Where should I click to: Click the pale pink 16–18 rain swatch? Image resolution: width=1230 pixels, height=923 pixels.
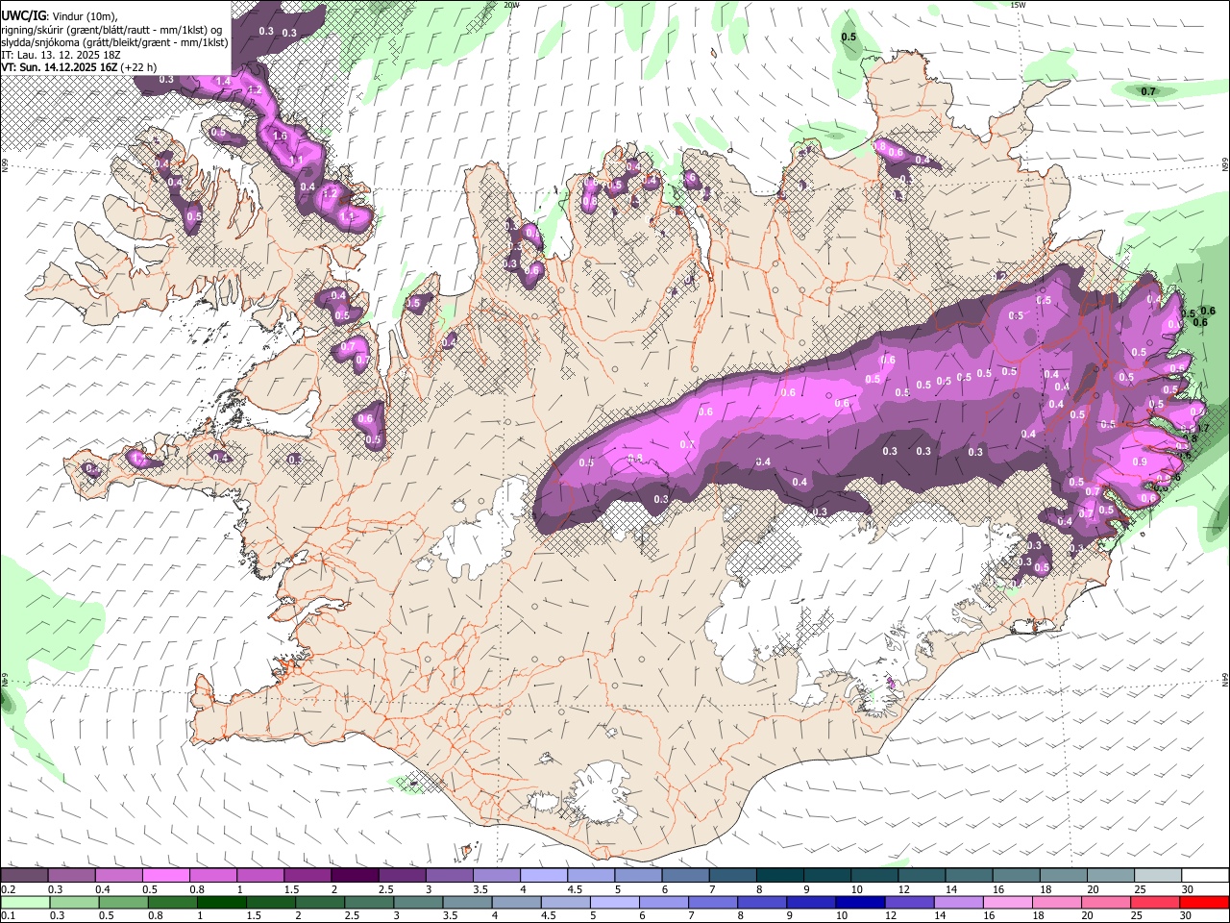click(x=1008, y=903)
